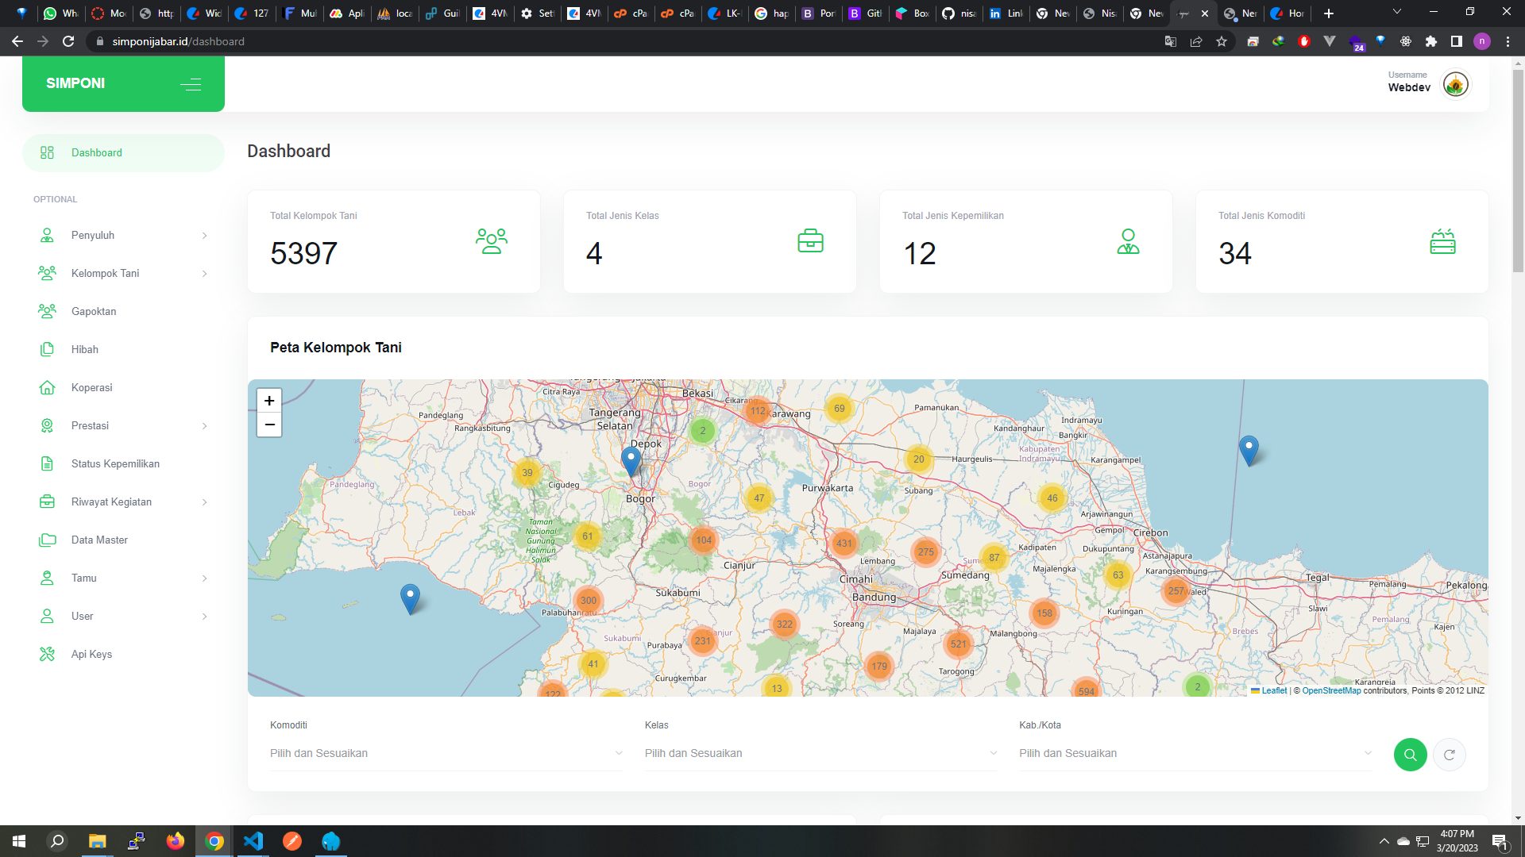Viewport: 1525px width, 857px height.
Task: Click the Api Keys tools icon
Action: click(x=47, y=655)
